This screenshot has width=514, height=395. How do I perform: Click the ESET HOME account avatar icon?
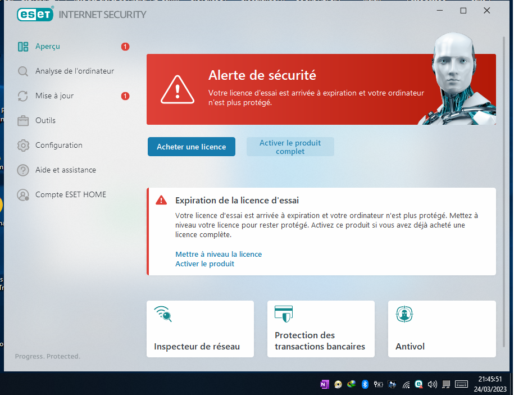[x=23, y=195]
